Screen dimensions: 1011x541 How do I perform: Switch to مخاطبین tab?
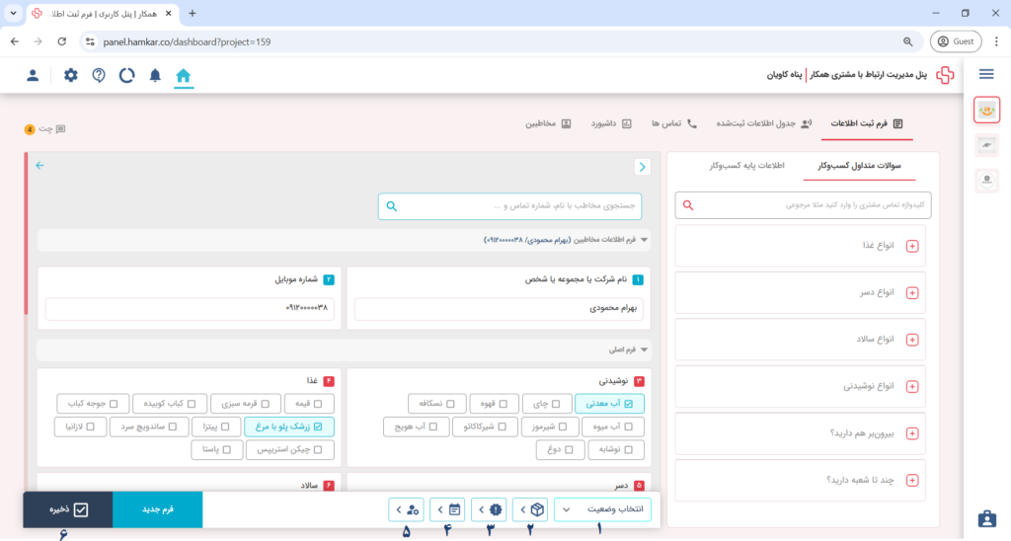548,123
